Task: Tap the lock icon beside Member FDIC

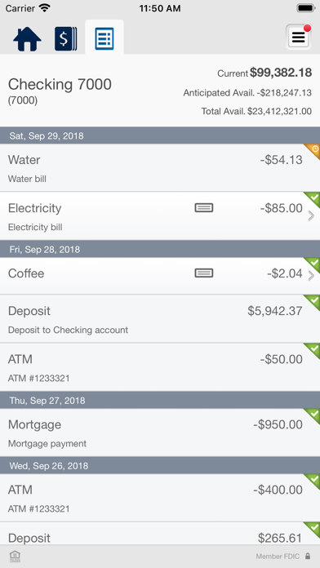Action: tap(307, 556)
